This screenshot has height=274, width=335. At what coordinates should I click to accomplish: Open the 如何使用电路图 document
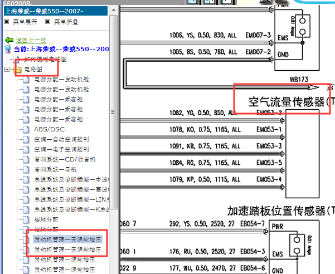(45, 59)
